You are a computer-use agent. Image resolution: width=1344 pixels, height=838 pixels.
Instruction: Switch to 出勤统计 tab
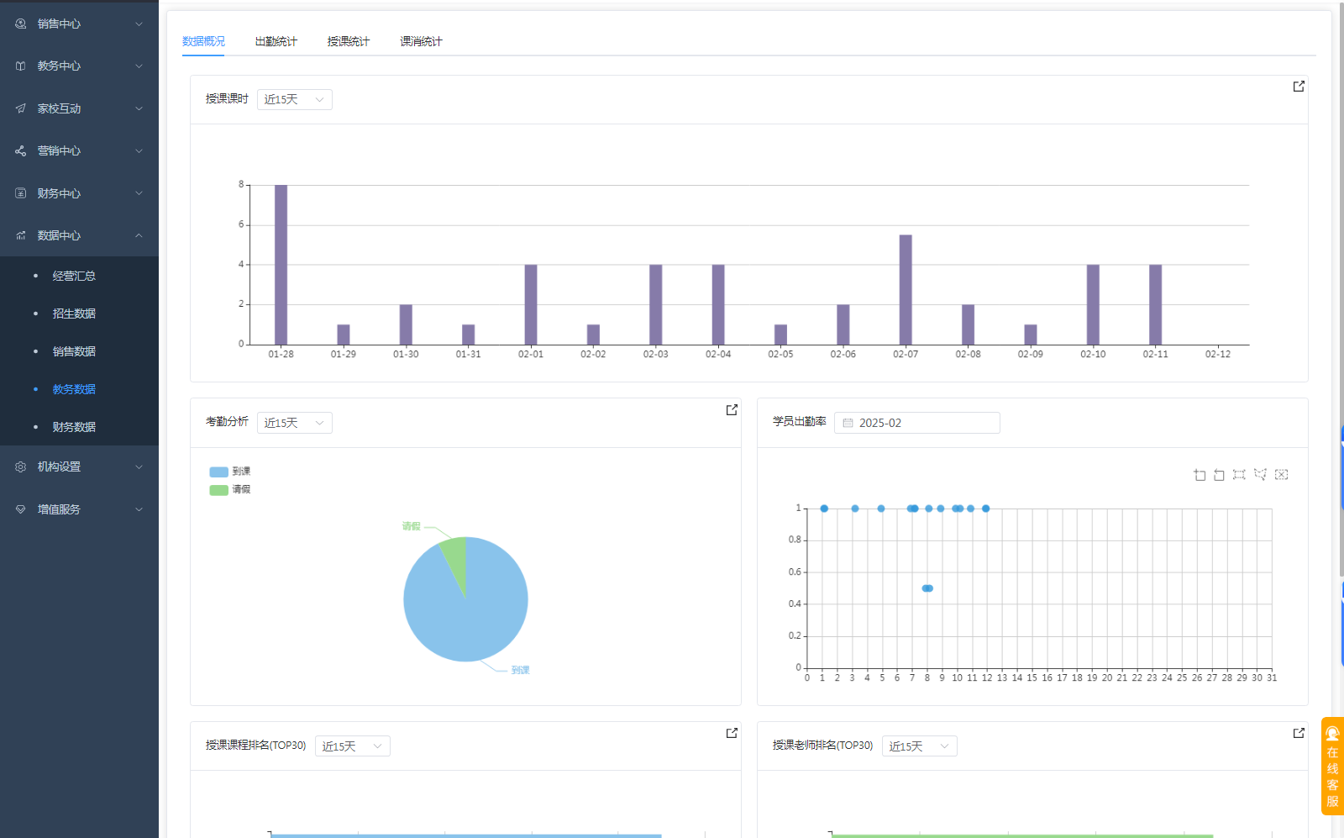[x=276, y=41]
